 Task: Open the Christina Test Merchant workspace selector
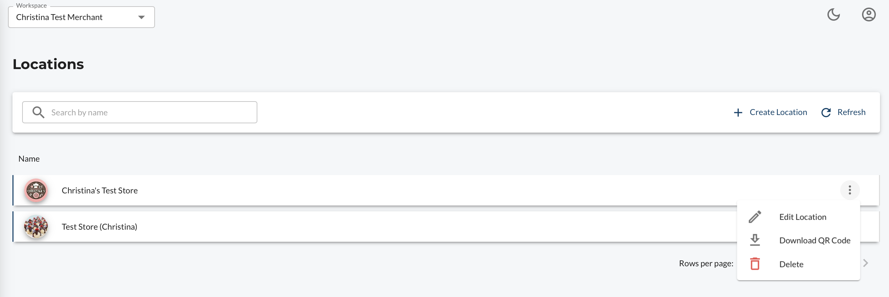[x=81, y=17]
